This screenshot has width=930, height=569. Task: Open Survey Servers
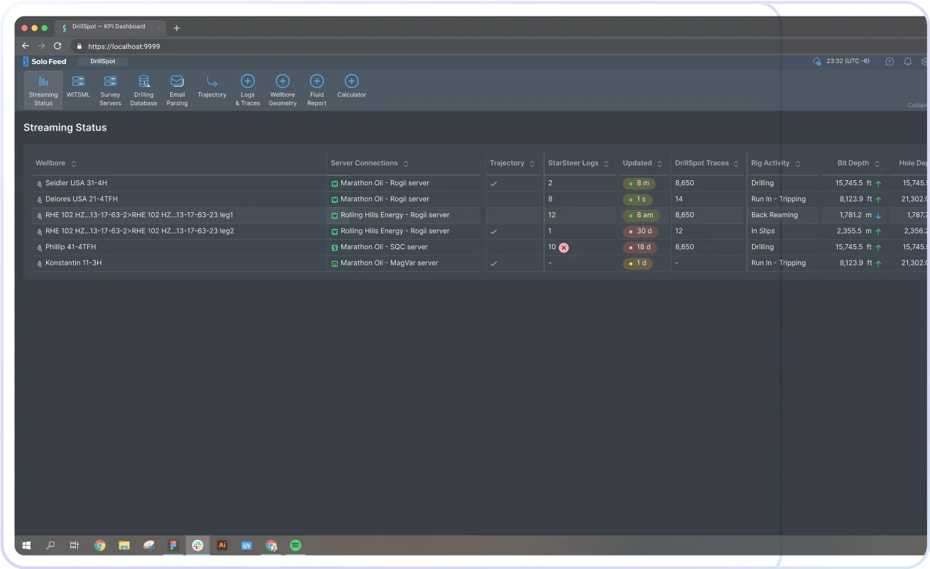pyautogui.click(x=110, y=90)
